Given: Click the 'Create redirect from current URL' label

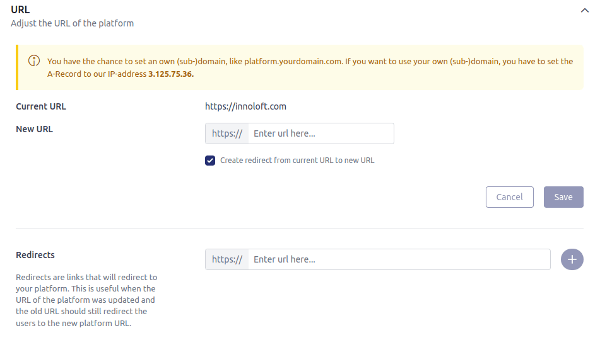Looking at the screenshot, I should click(x=297, y=161).
